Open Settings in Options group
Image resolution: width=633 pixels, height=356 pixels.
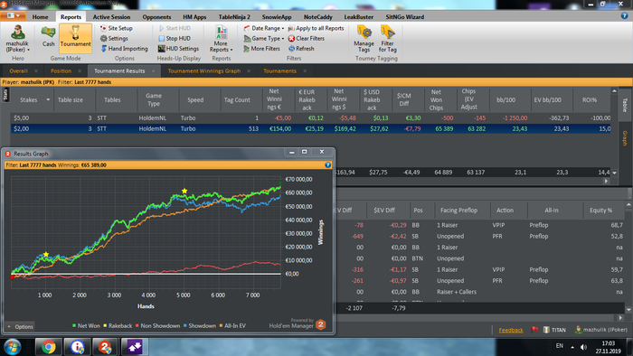(114, 38)
